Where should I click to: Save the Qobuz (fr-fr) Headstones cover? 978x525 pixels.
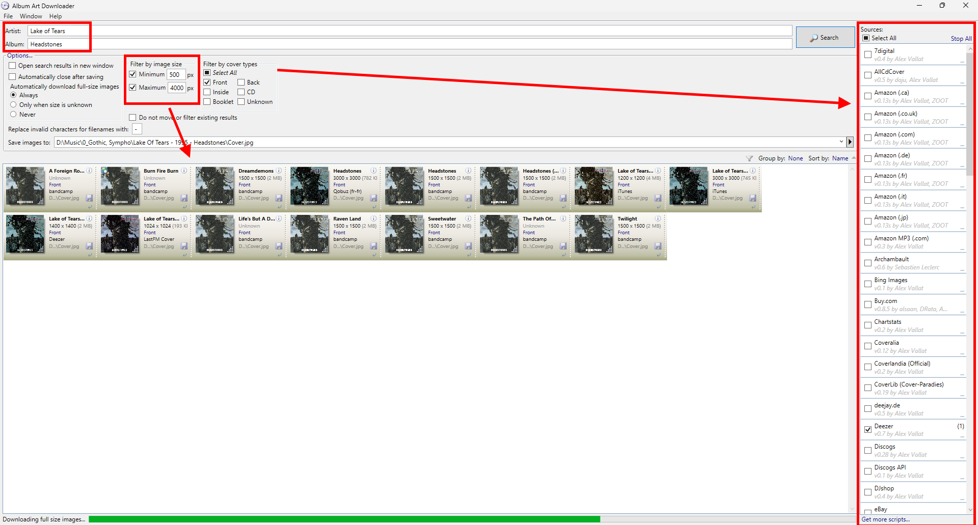coord(374,198)
